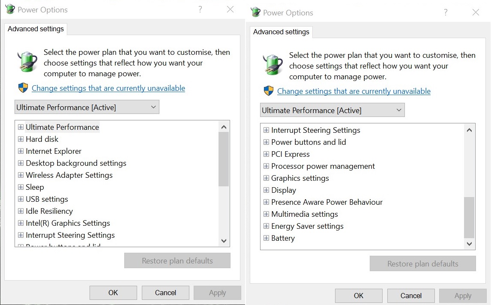
Task: Select Processor power management label
Action: tap(323, 166)
